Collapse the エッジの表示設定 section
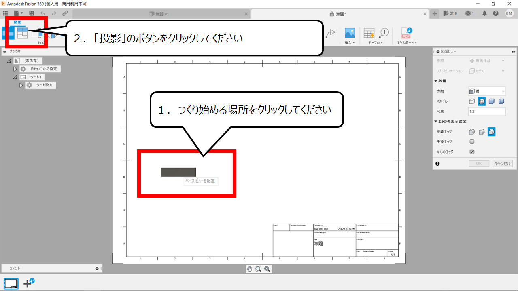 click(435, 121)
